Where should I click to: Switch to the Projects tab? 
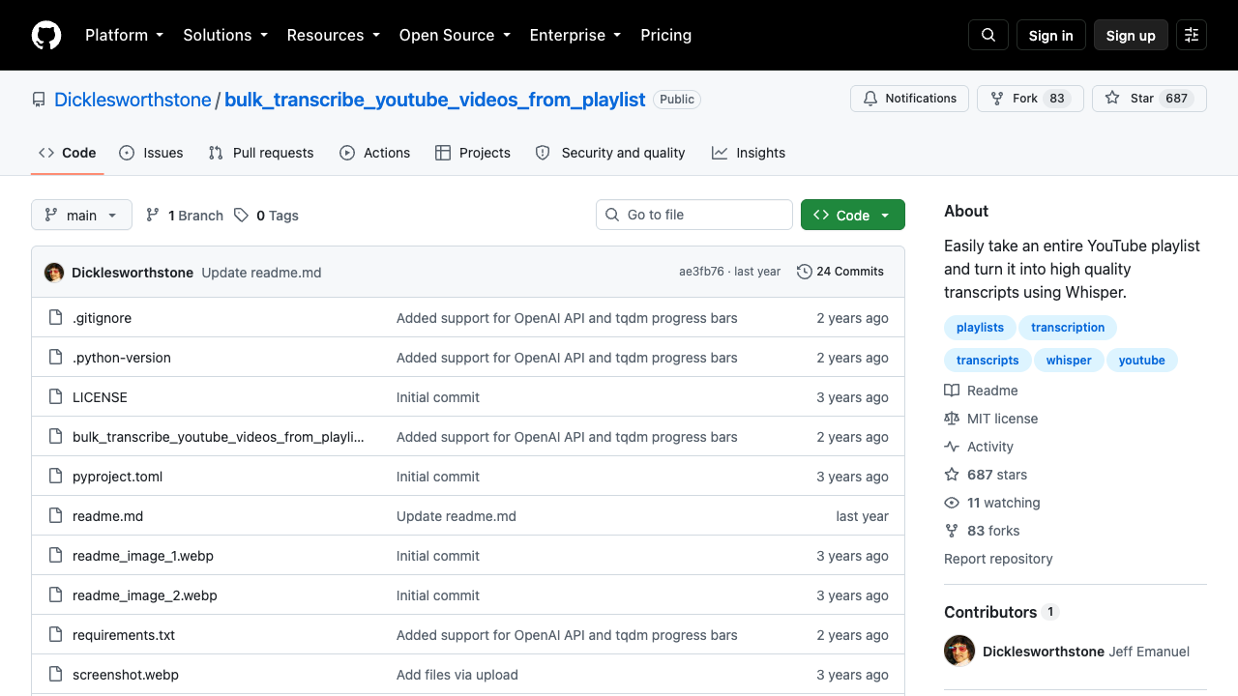tap(473, 153)
